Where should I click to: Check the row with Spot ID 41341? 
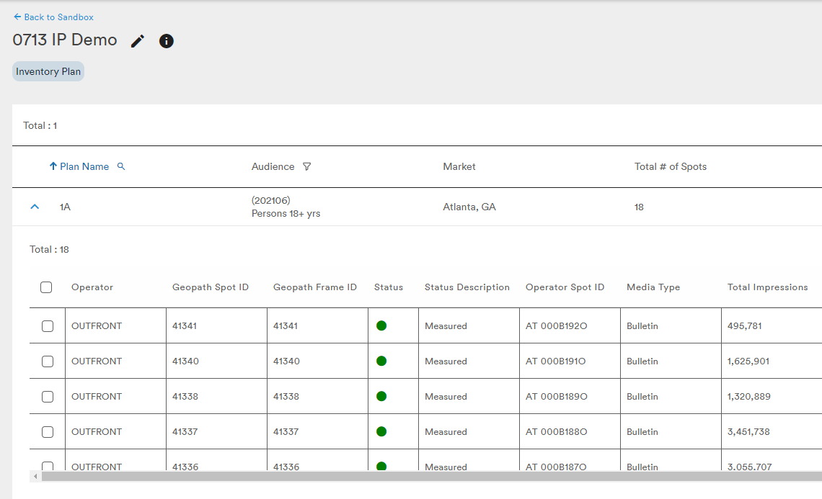point(48,325)
